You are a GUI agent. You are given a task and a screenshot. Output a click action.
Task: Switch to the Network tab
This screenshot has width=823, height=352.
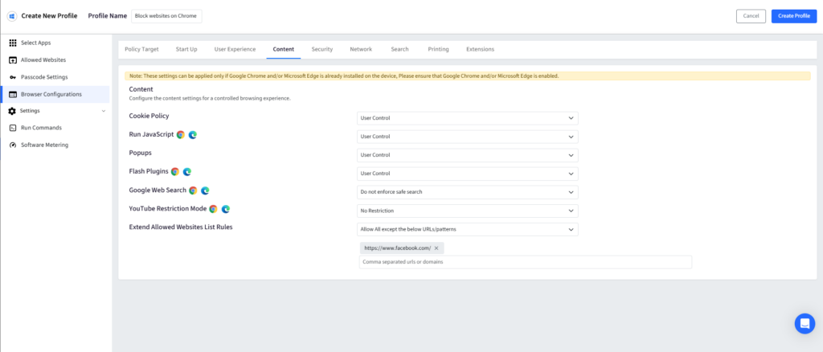click(361, 49)
